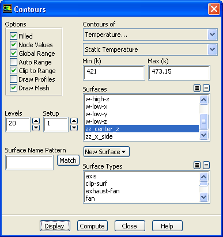Toggle the Filled checkbox
The height and width of the screenshot is (237, 223).
click(x=13, y=36)
